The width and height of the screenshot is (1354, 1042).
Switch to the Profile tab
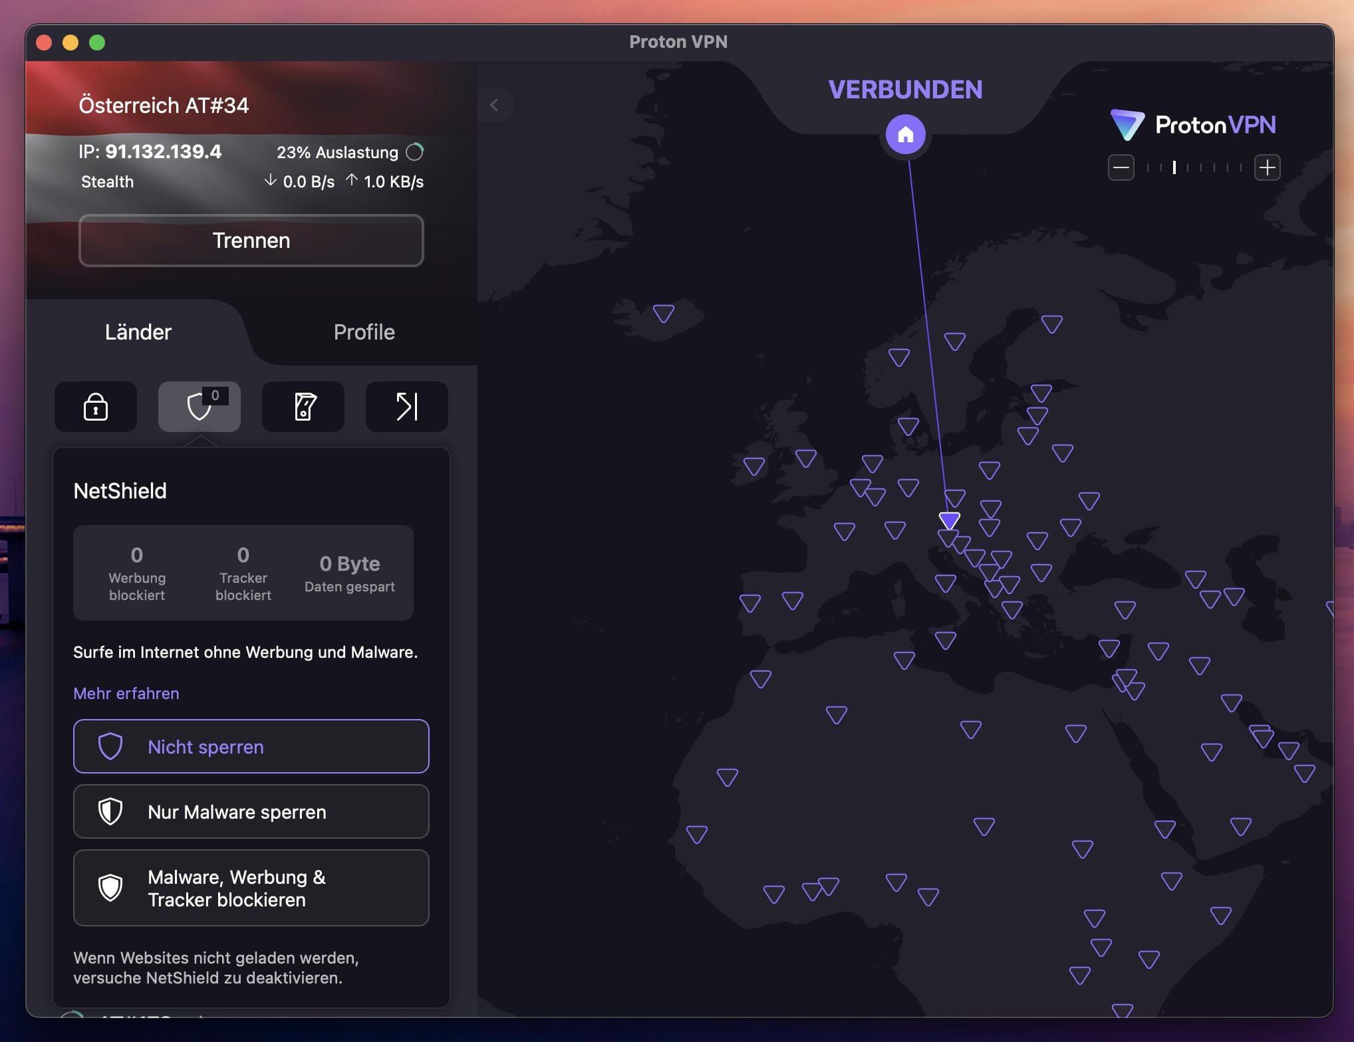[364, 332]
